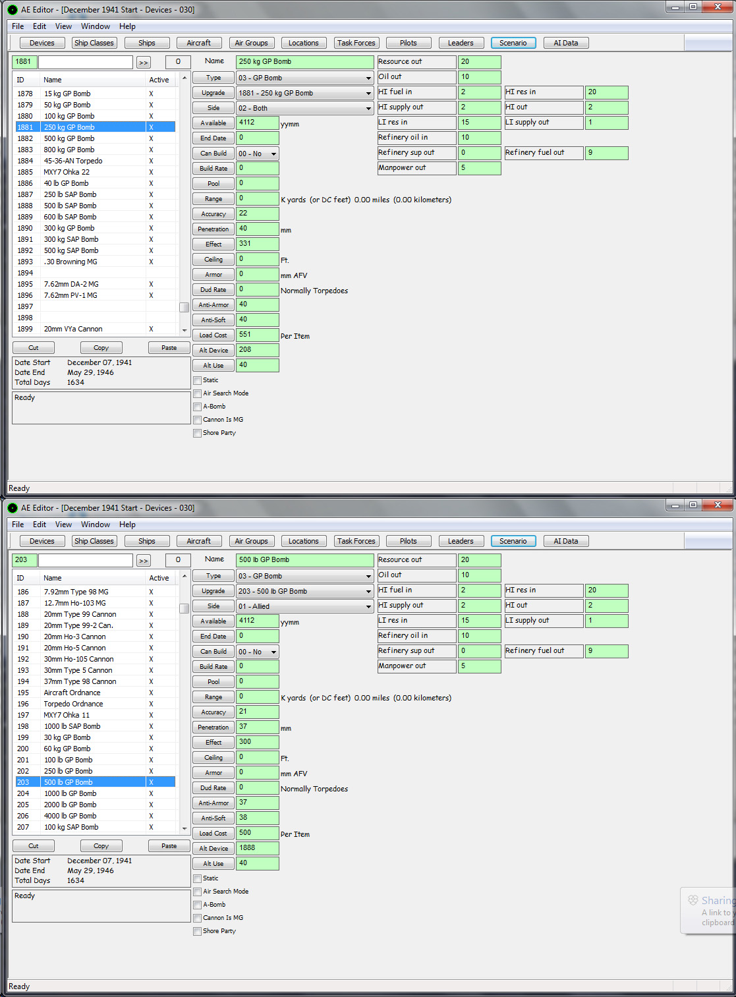Click the Active column header in the top list

tap(161, 80)
